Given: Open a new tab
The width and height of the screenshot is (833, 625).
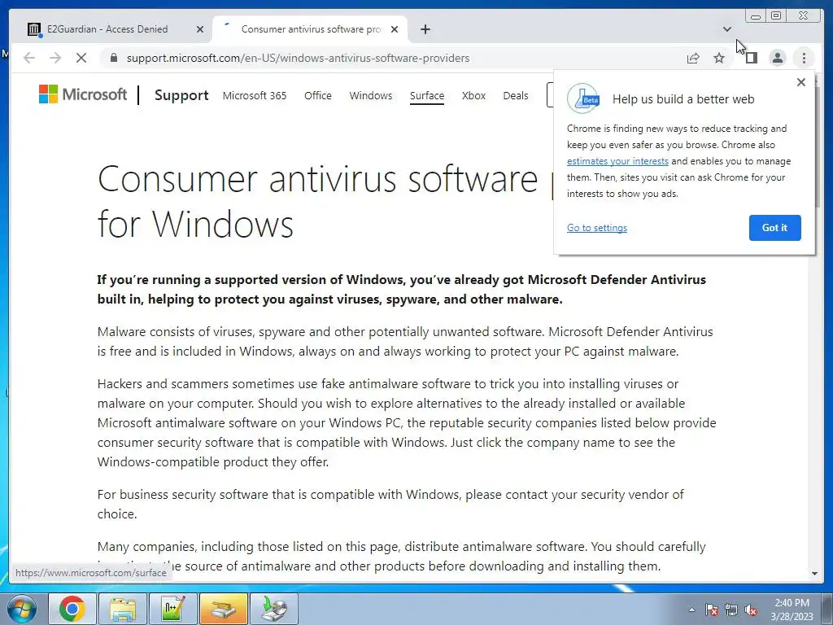Looking at the screenshot, I should (x=425, y=29).
